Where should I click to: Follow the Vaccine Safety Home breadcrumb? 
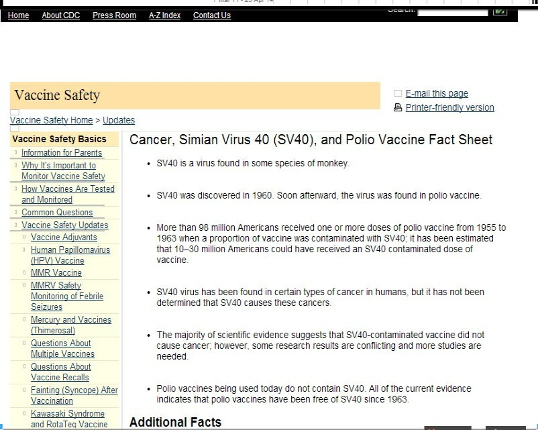point(52,121)
